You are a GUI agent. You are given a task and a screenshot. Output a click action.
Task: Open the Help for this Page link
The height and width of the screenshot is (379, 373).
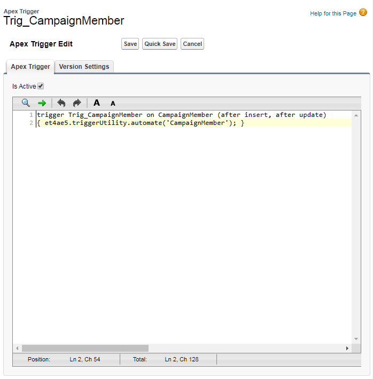click(333, 13)
